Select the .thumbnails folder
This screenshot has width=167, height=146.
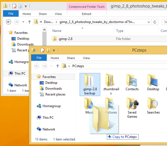[x=111, y=84]
